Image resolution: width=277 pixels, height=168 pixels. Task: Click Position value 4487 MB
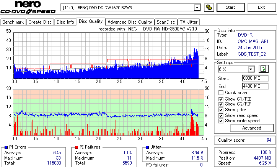pyautogui.click(x=262, y=158)
